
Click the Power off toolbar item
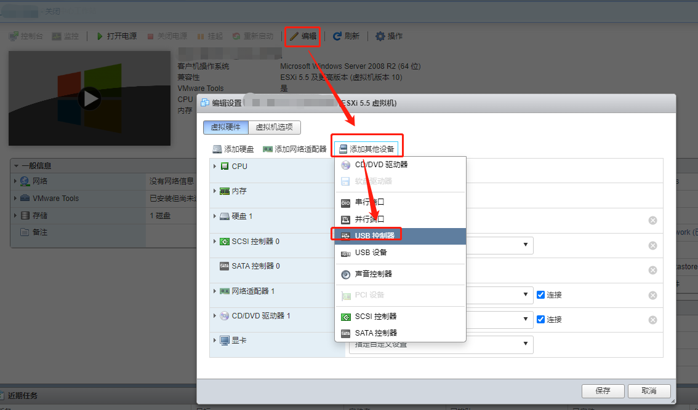point(167,36)
